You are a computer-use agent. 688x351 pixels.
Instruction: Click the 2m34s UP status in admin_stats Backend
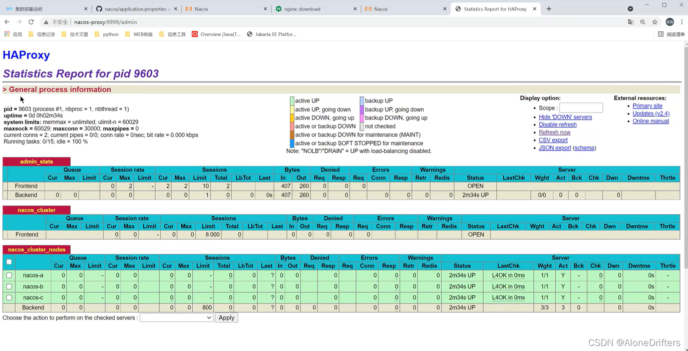[475, 195]
